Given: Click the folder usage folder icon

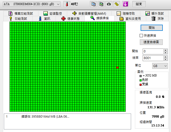Looking at the screenshot, I should point(121,18).
